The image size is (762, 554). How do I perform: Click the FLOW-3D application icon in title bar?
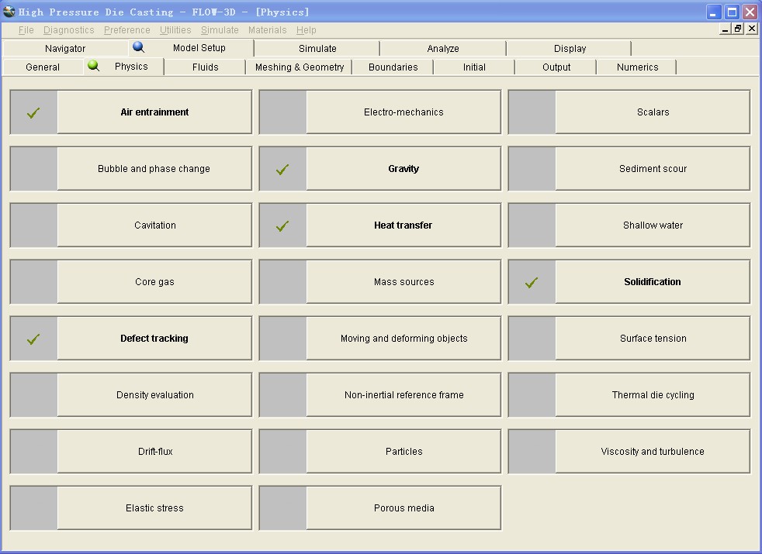tap(9, 12)
